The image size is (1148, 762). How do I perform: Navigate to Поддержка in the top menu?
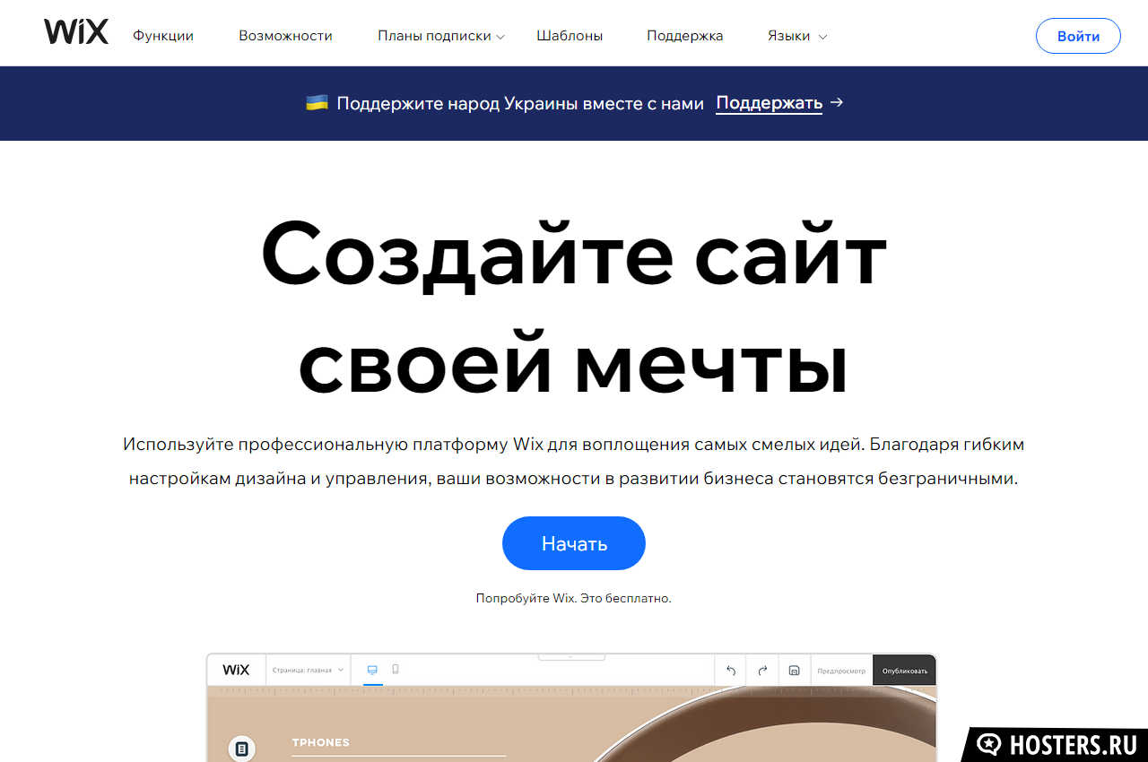tap(684, 36)
